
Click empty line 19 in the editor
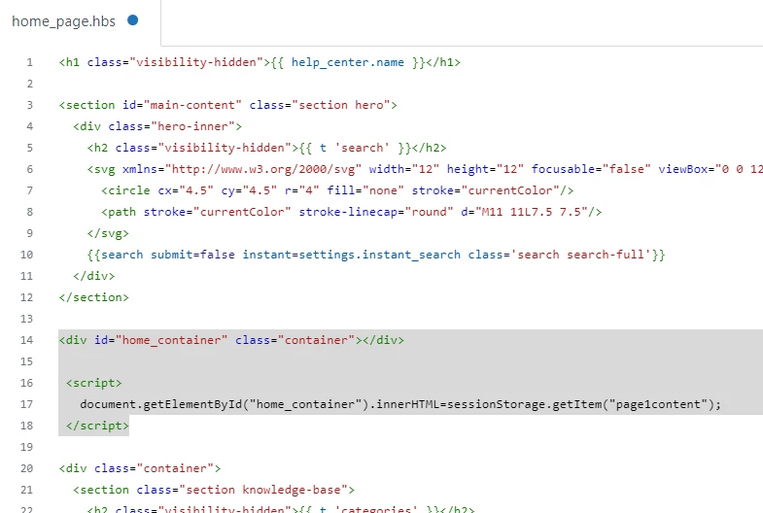(411, 447)
